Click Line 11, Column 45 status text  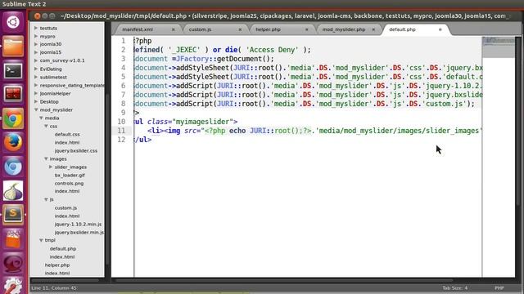coord(54,288)
